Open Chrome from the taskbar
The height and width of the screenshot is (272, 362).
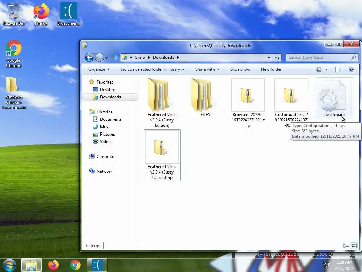point(75,265)
